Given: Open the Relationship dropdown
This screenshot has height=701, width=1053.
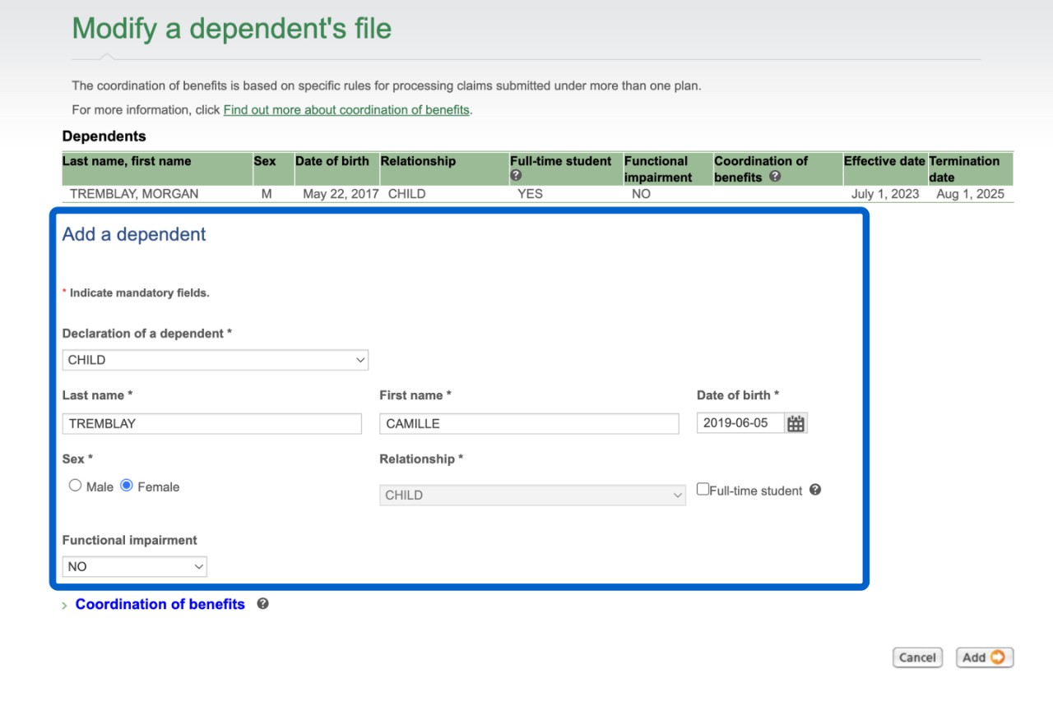Looking at the screenshot, I should pyautogui.click(x=531, y=495).
